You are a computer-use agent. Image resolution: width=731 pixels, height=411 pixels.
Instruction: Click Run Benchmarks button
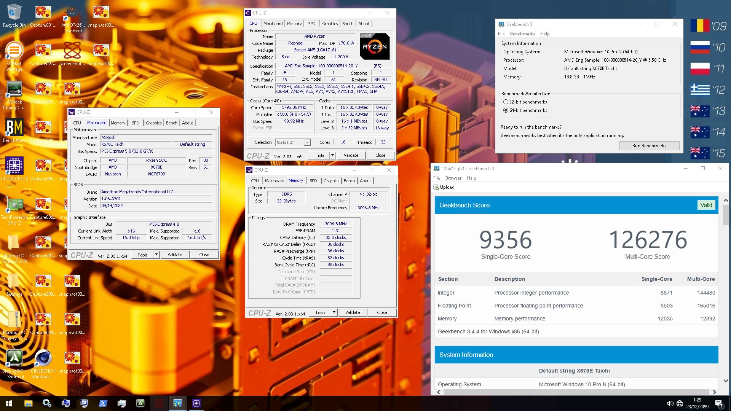click(x=649, y=146)
